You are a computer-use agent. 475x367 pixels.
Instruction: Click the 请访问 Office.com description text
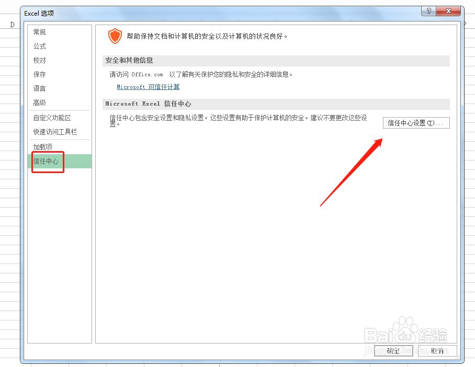point(201,74)
